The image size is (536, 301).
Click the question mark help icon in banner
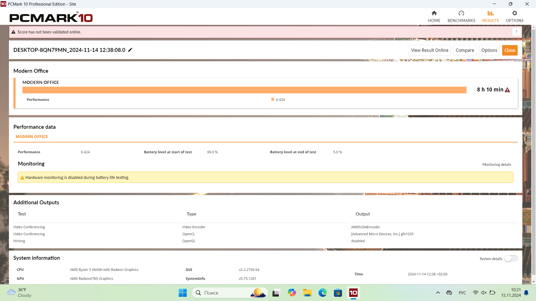coord(516,32)
